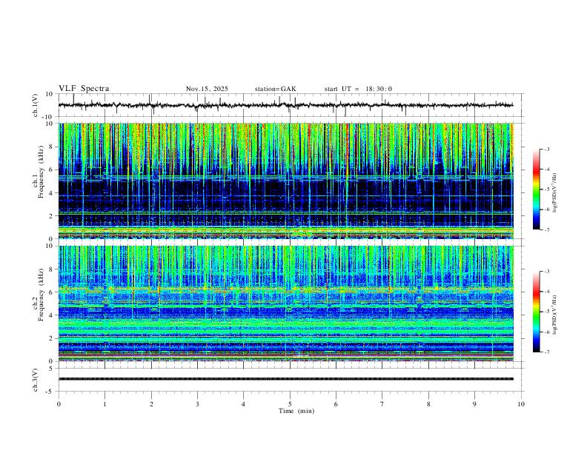Click time axis tick label "1"
Image resolution: width=587 pixels, height=453 pixels.
click(x=105, y=404)
